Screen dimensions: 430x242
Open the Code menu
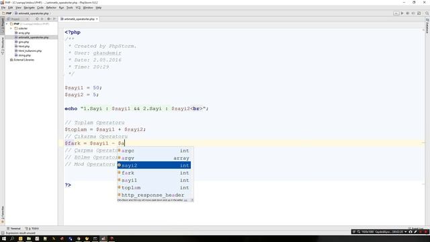point(40,7)
